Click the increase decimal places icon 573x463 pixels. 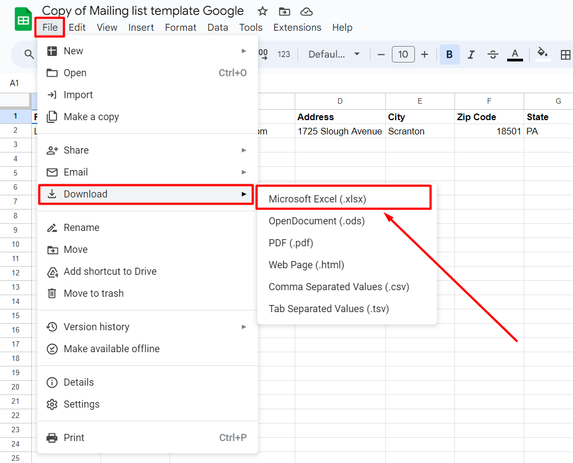(263, 54)
